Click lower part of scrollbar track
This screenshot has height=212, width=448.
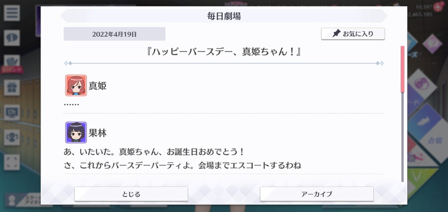click(x=402, y=137)
